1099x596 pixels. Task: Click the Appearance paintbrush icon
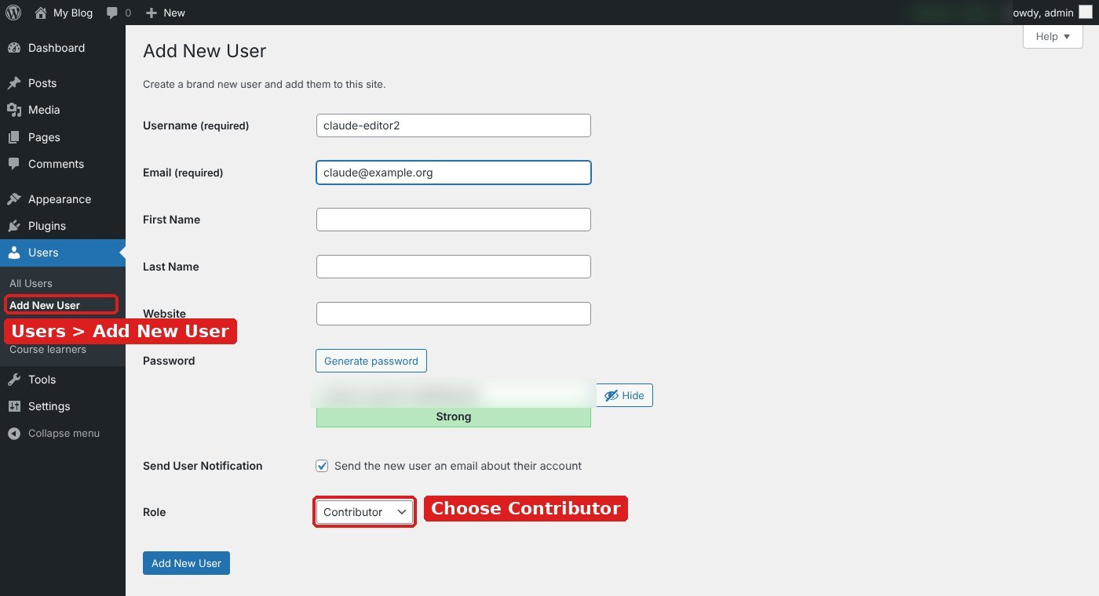pyautogui.click(x=14, y=199)
